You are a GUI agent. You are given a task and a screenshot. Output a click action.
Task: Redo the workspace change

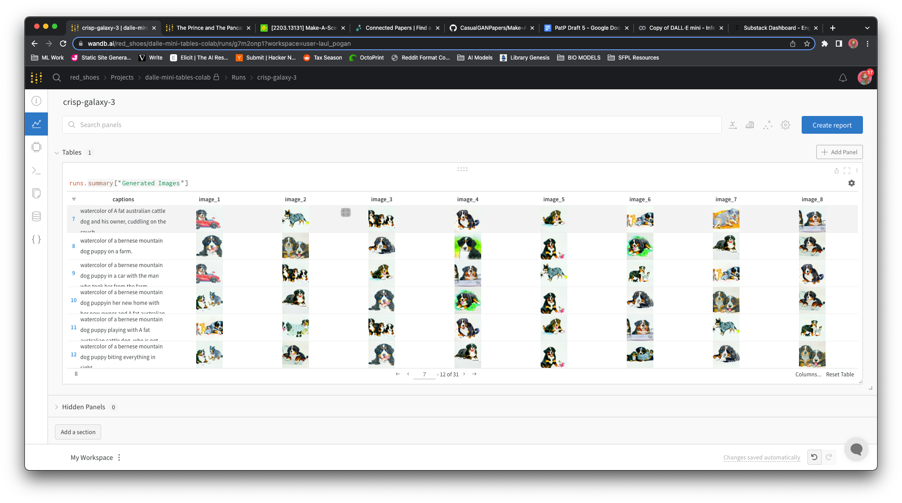coord(829,457)
